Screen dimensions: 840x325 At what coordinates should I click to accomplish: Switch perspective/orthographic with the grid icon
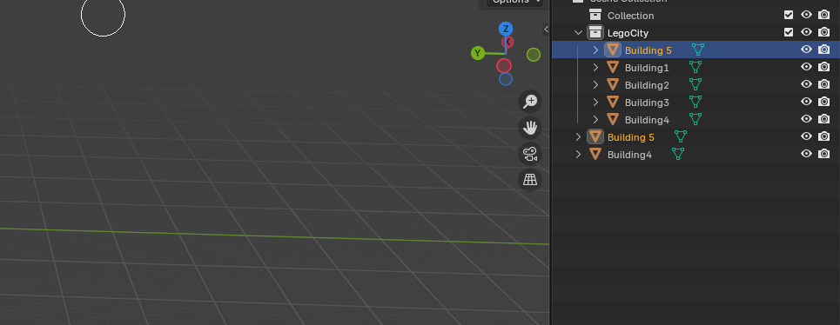coord(530,180)
